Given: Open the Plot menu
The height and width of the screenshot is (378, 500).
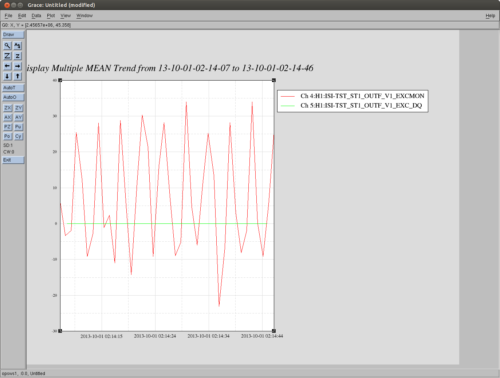Looking at the screenshot, I should coord(51,16).
